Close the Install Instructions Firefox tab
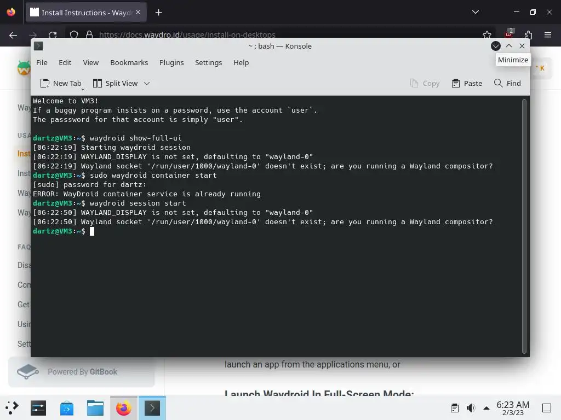Screen dimensions: 561x420 138,12
